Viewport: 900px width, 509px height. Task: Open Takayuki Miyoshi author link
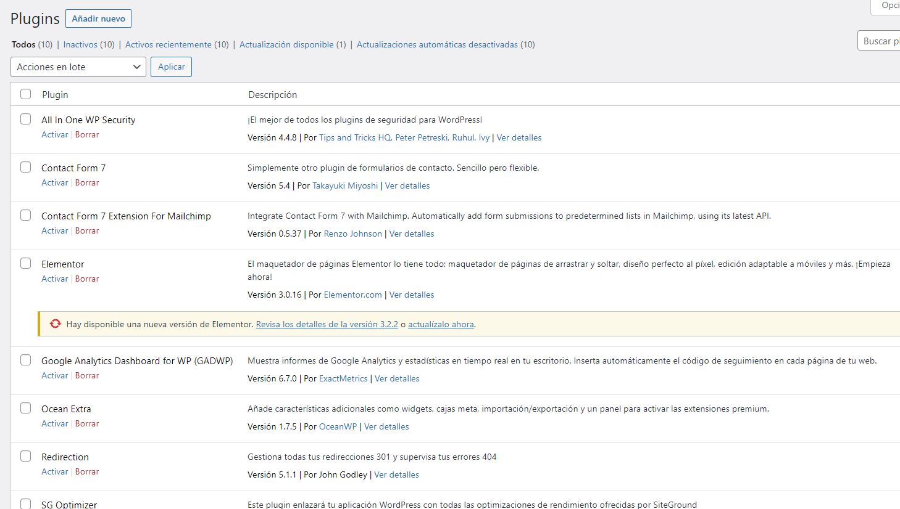[x=345, y=185]
